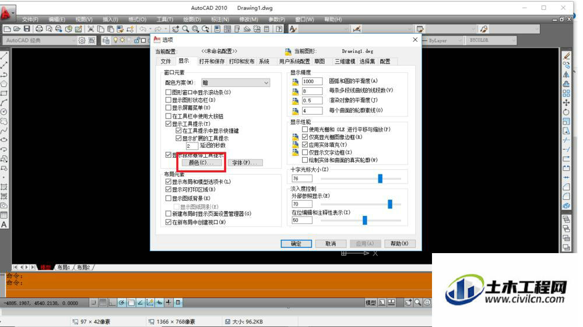Click the 十字光标大小 slider handle

click(380, 179)
